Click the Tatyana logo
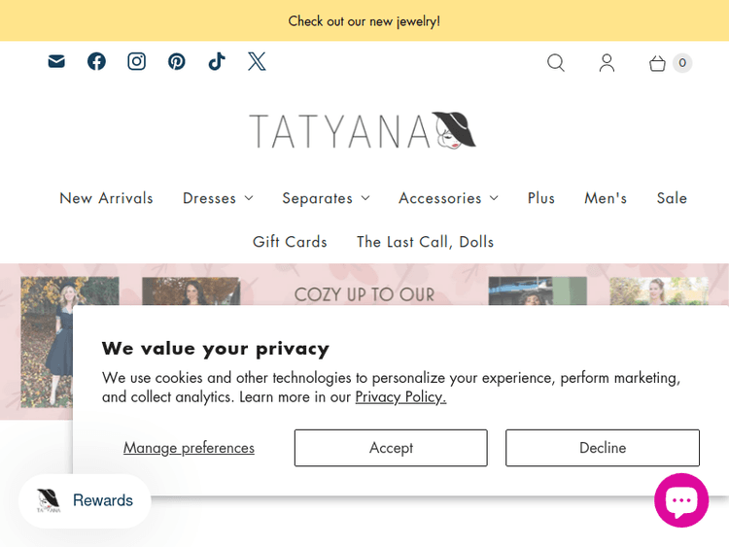Screen dimensions: 729x547 363,130
